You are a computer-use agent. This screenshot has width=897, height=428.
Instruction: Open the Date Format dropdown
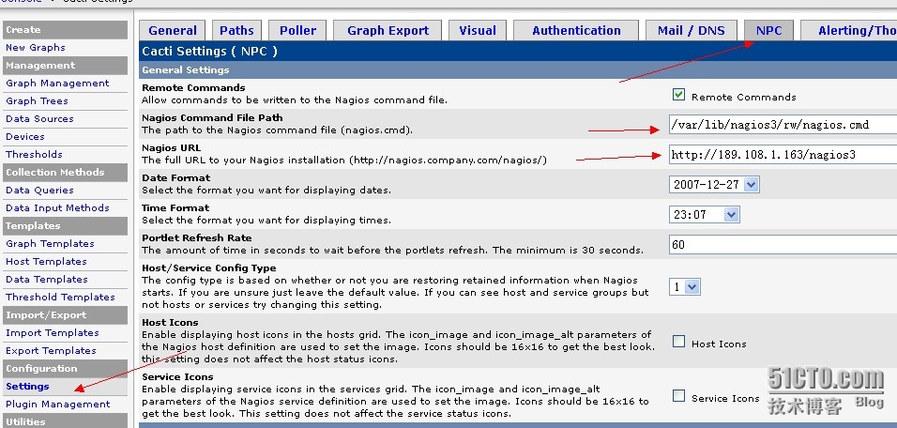click(714, 184)
